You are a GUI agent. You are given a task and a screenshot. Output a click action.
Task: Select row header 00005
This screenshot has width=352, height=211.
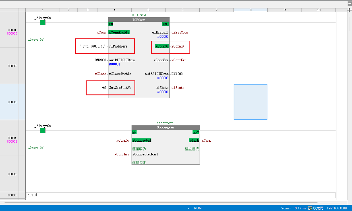pos(12,174)
